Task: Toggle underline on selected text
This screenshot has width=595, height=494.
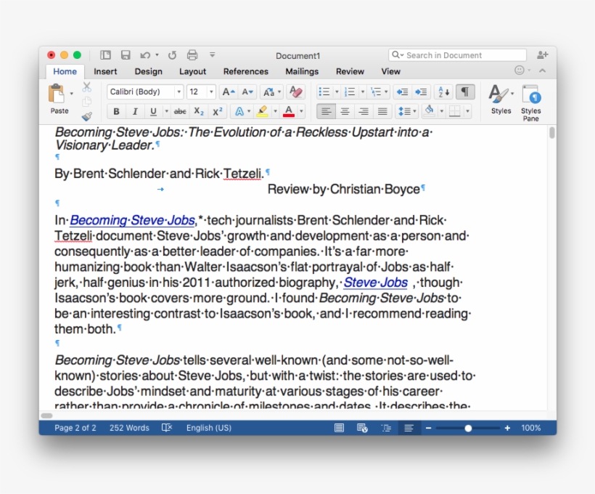Action: pos(153,110)
